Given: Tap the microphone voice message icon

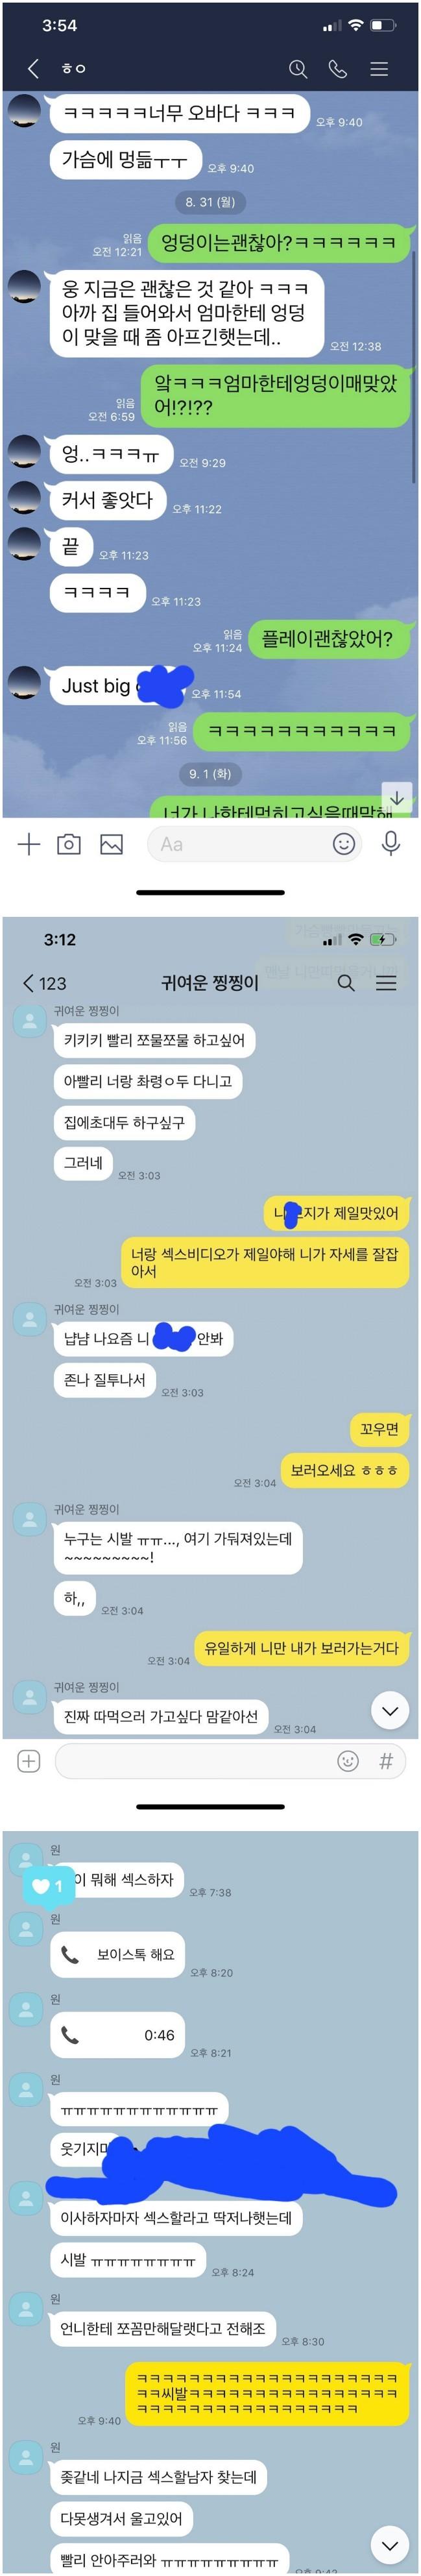Looking at the screenshot, I should point(391,843).
